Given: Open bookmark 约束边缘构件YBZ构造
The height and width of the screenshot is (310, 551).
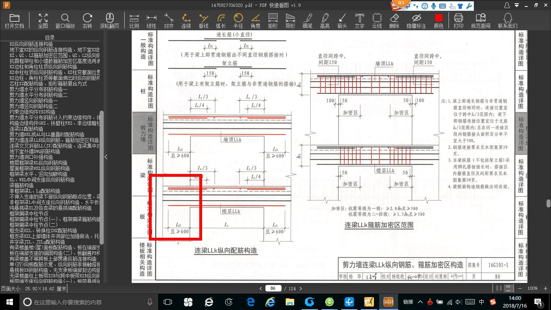Looking at the screenshot, I should tap(32, 111).
